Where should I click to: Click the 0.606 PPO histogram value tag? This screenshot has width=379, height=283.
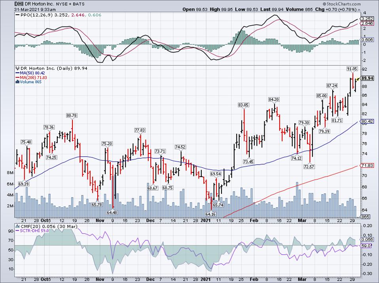(367, 39)
